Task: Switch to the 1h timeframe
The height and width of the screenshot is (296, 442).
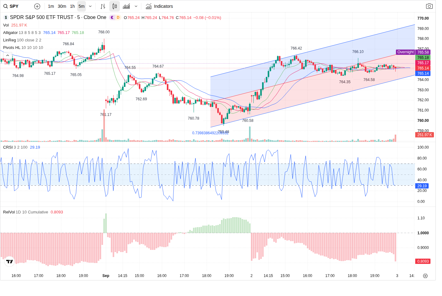Action: click(72, 6)
